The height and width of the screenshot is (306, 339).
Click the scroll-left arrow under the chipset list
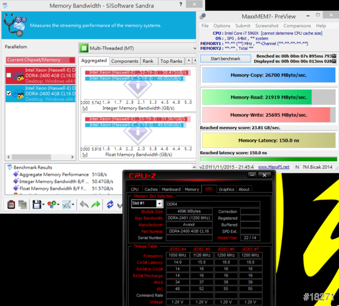pos(8,157)
